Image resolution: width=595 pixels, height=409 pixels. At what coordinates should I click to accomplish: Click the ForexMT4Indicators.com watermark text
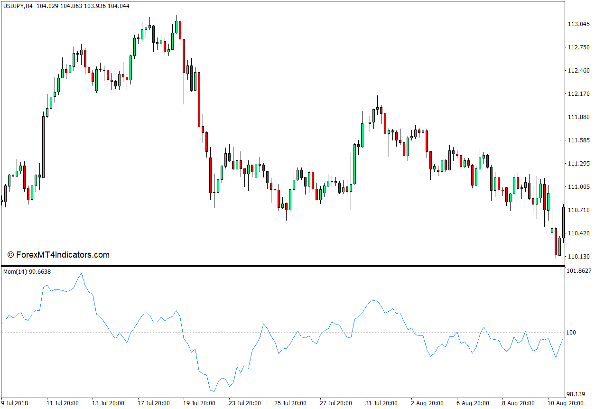coord(58,255)
